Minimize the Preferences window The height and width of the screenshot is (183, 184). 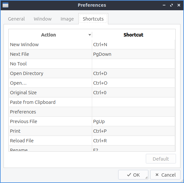tap(164, 5)
